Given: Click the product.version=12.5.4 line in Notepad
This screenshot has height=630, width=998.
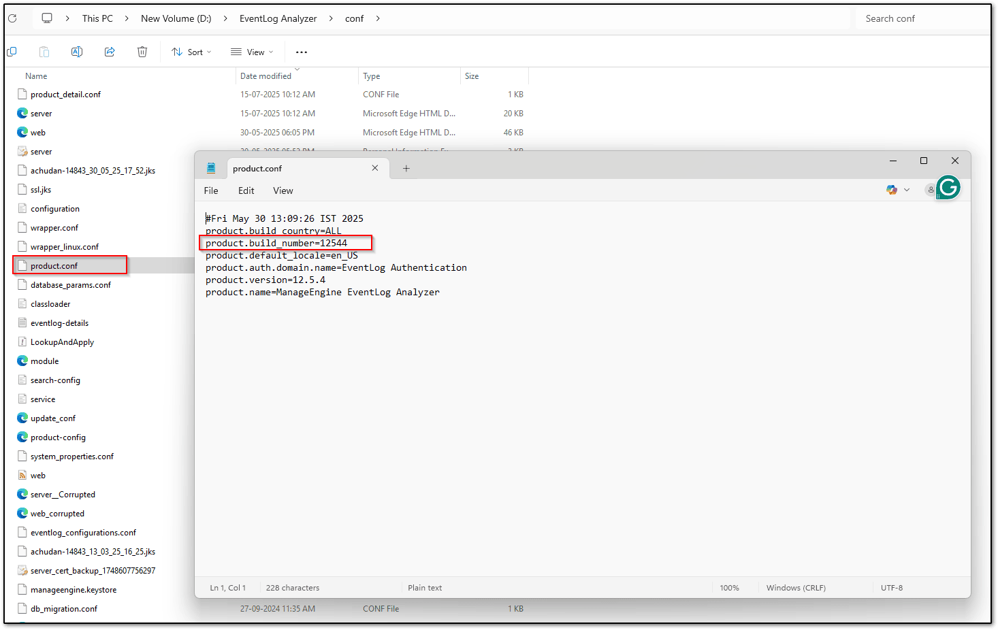Looking at the screenshot, I should pyautogui.click(x=265, y=280).
